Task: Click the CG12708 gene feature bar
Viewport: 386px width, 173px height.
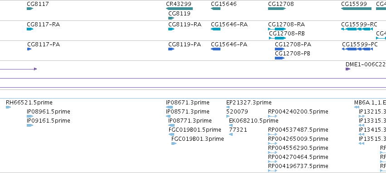Action: point(277,9)
